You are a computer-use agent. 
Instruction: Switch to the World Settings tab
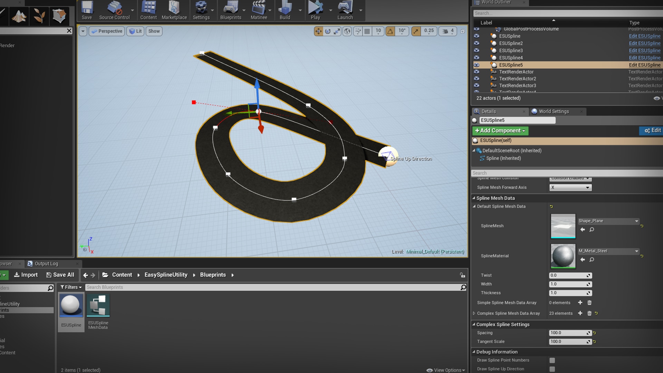553,111
